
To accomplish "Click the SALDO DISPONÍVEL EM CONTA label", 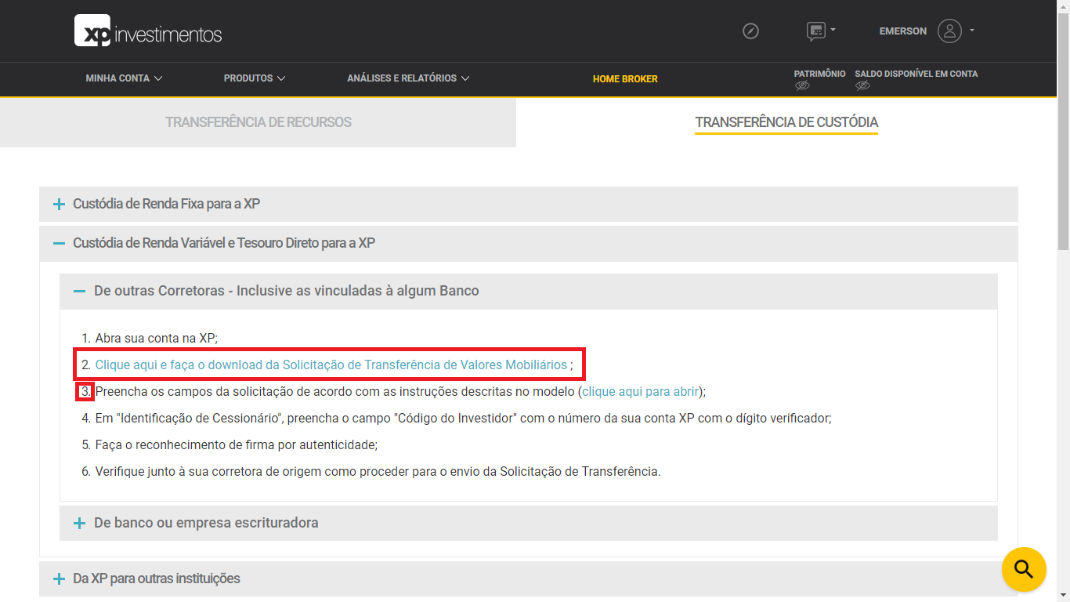I will [916, 74].
